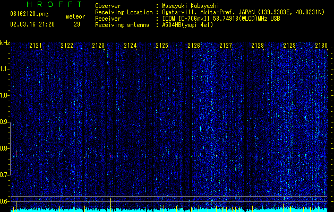Click the 2122 time marker
This screenshot has width=334, height=212.
67,46
